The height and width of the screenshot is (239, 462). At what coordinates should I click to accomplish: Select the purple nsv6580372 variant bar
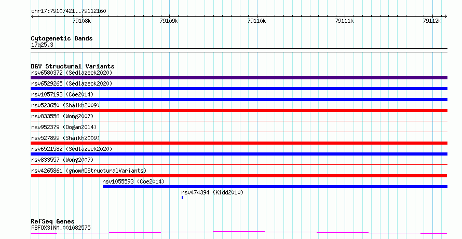(239, 78)
